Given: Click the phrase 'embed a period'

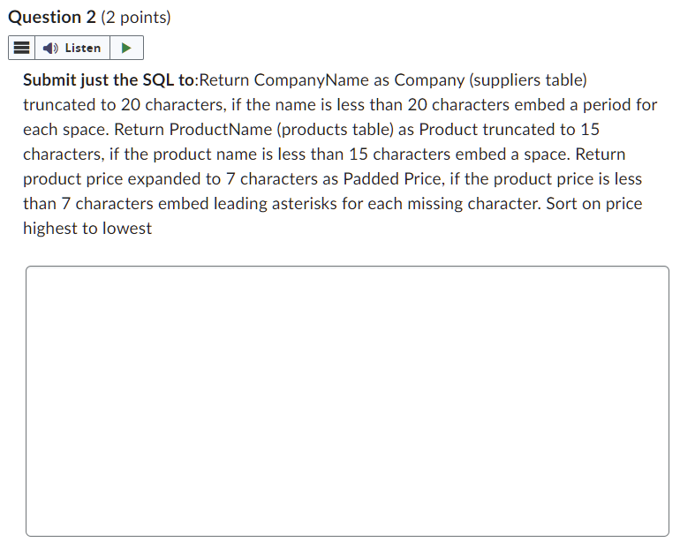Looking at the screenshot, I should click(572, 105).
